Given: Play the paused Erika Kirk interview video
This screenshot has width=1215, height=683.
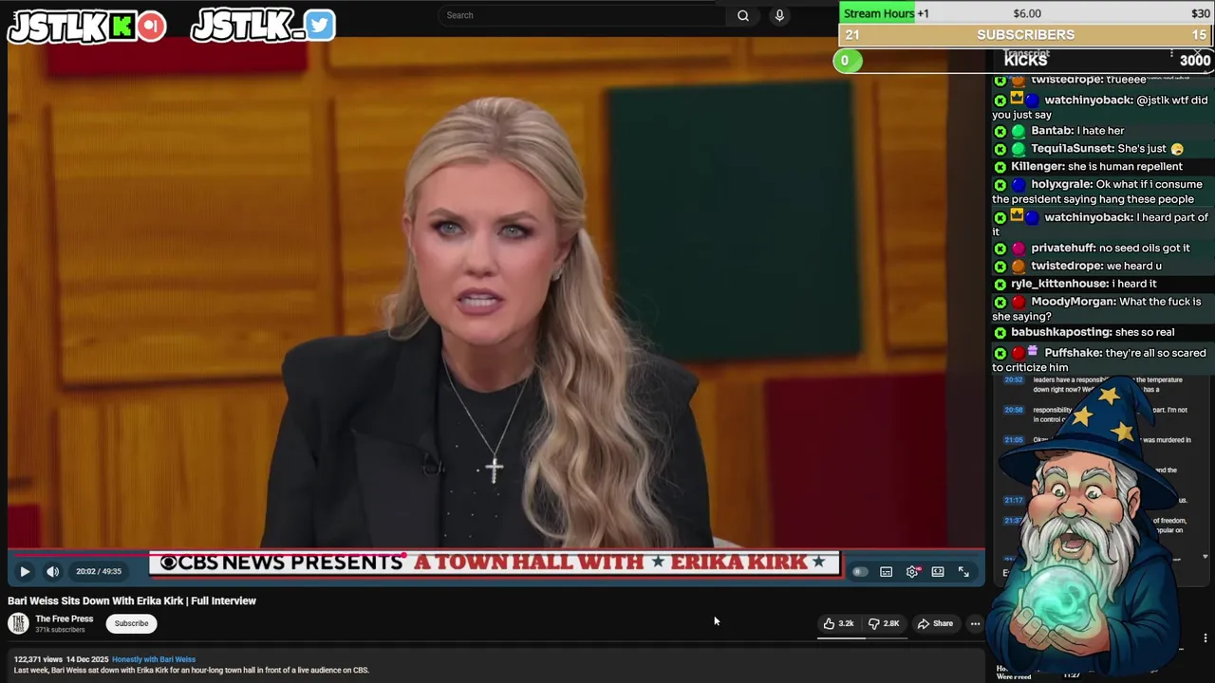Looking at the screenshot, I should (25, 571).
